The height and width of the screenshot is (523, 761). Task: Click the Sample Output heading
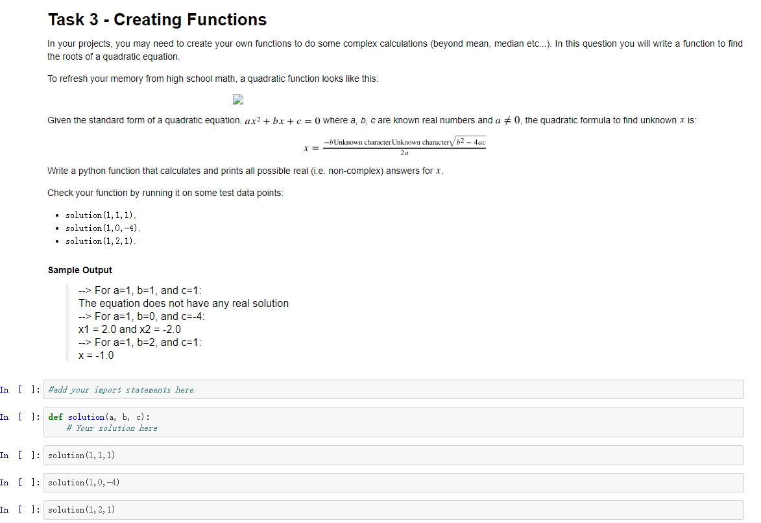click(x=79, y=270)
